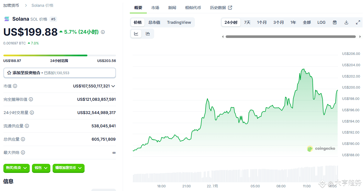Click the US$199.88 price text
The width and height of the screenshot is (364, 191).
(31, 32)
